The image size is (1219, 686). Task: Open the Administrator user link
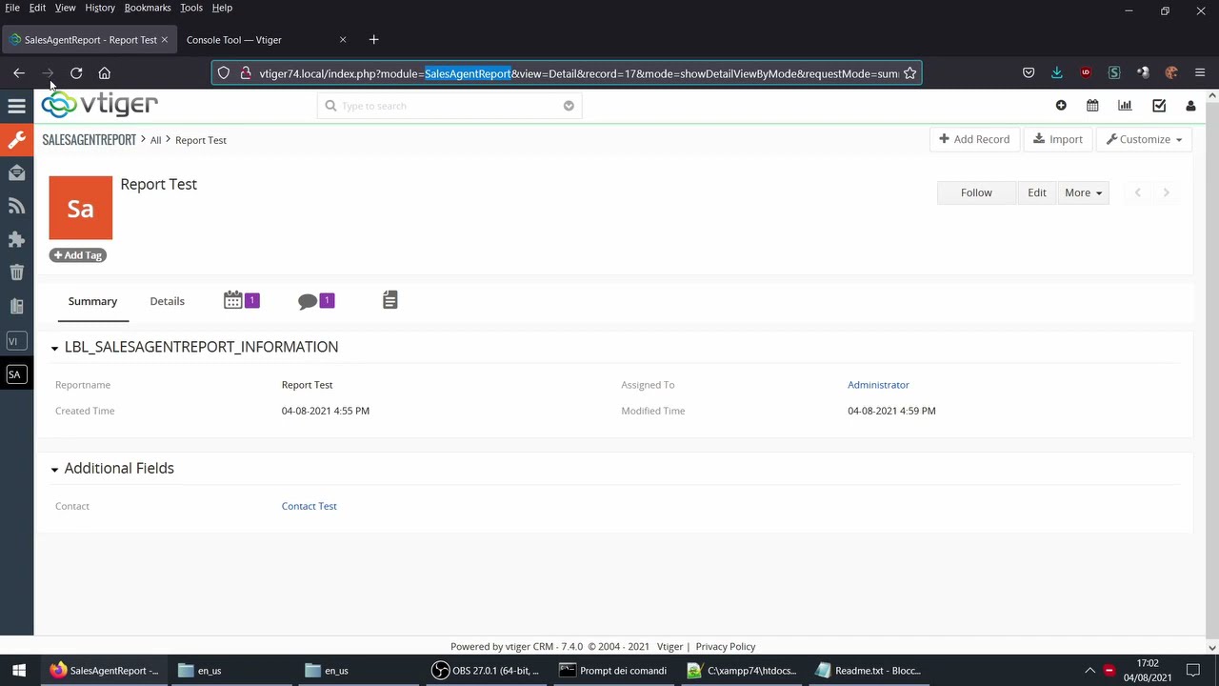(x=878, y=385)
